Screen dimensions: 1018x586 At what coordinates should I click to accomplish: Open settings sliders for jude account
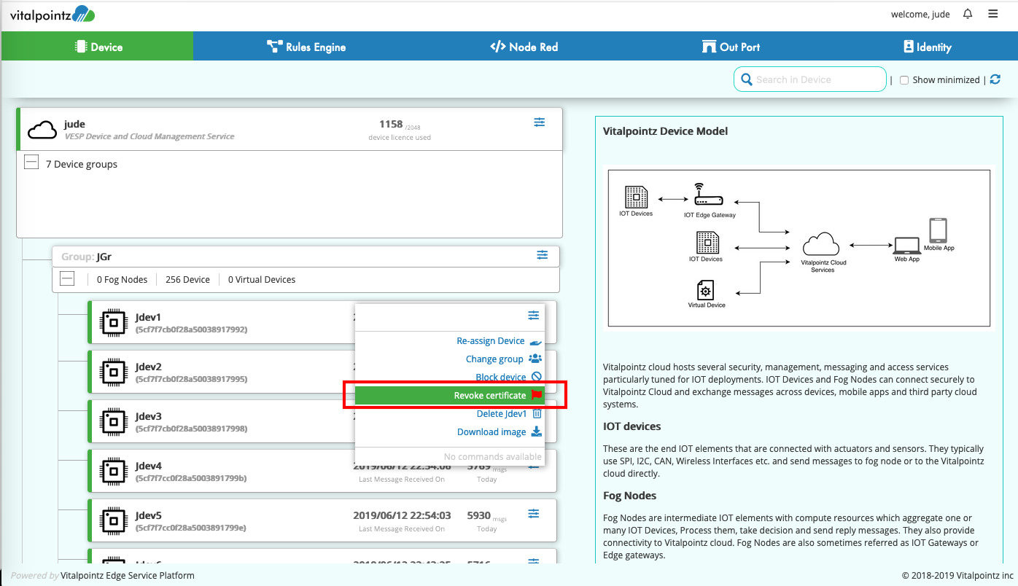[540, 122]
